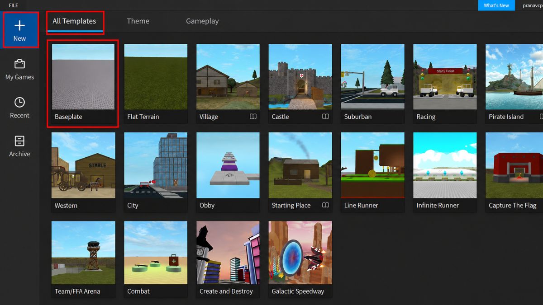Switch to the All Templates tab
The height and width of the screenshot is (305, 543).
74,21
